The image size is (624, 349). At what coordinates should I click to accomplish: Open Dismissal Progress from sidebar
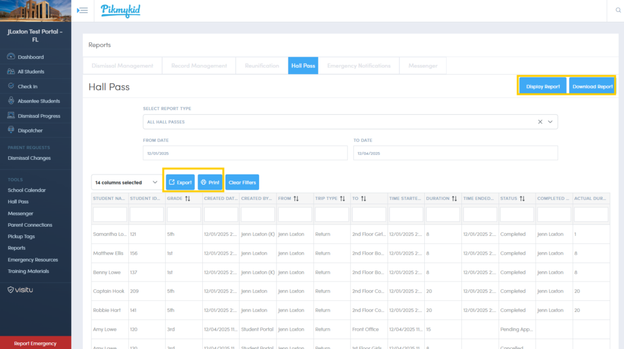[x=38, y=116]
